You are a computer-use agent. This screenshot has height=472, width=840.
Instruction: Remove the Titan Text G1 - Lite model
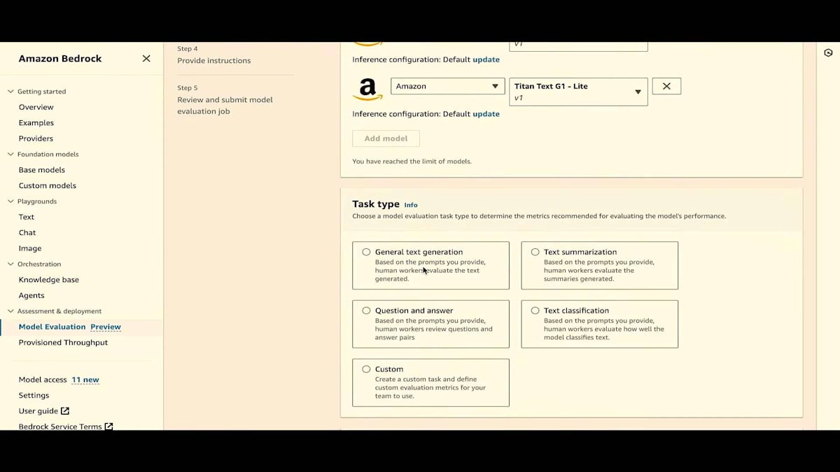666,86
